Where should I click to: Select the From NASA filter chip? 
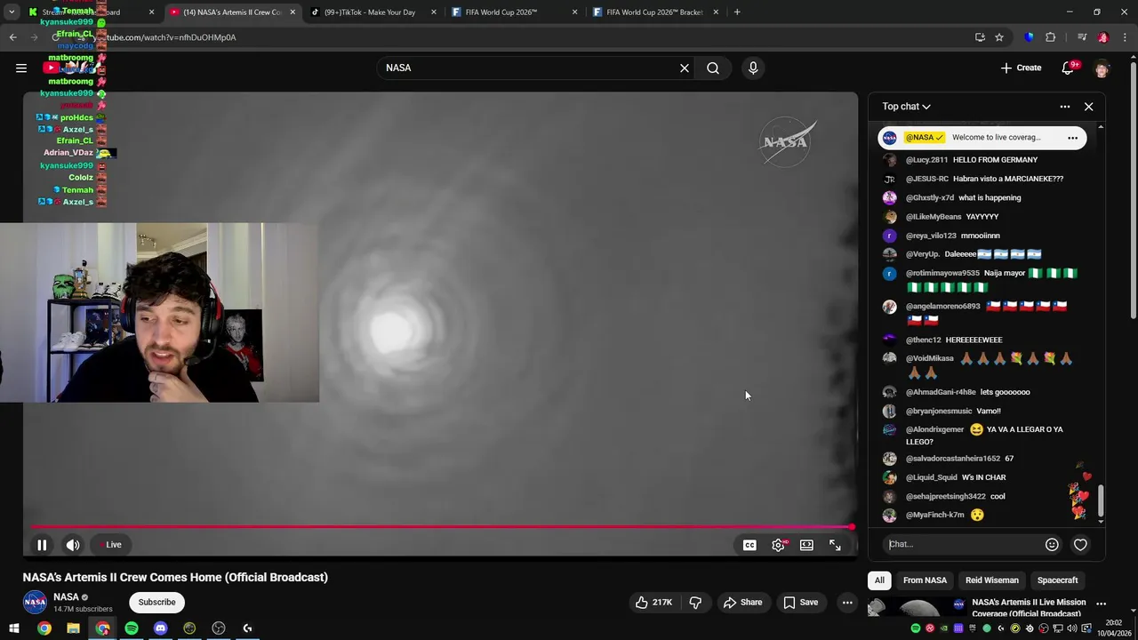[925, 580]
